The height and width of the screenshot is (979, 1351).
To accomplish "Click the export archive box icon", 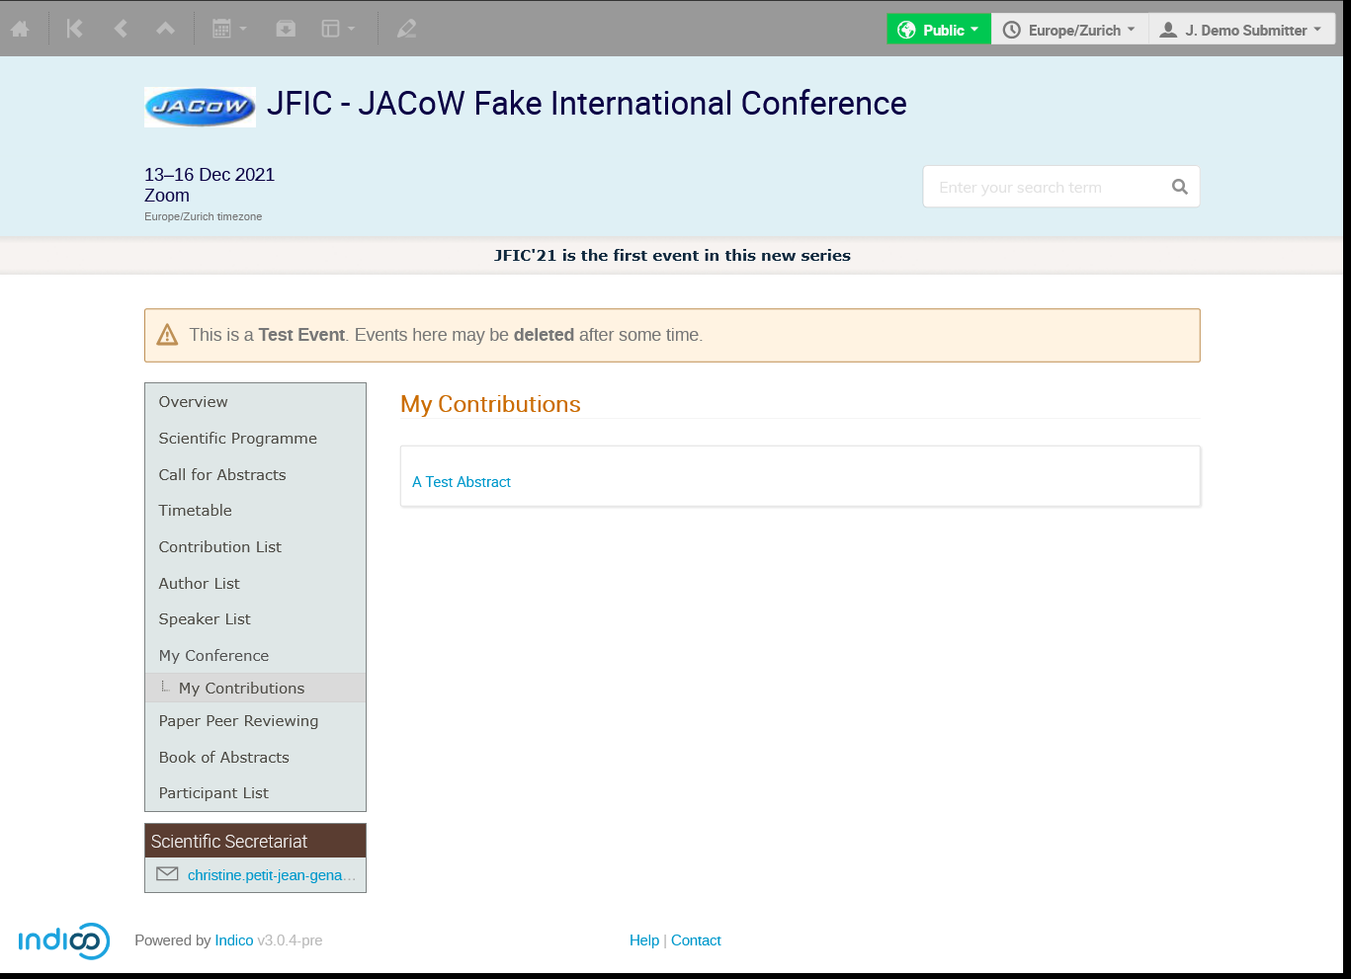I will 286,29.
